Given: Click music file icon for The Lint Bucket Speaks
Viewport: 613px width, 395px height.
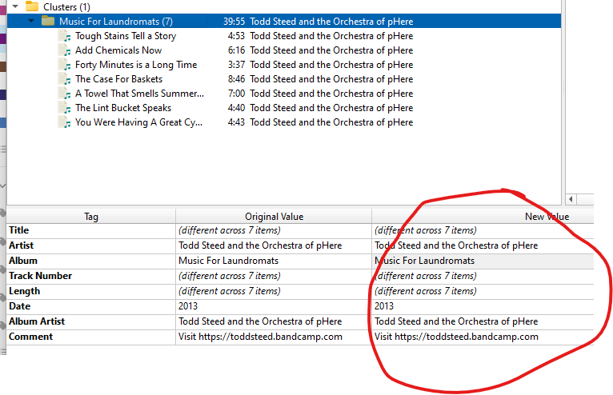Looking at the screenshot, I should (x=65, y=108).
